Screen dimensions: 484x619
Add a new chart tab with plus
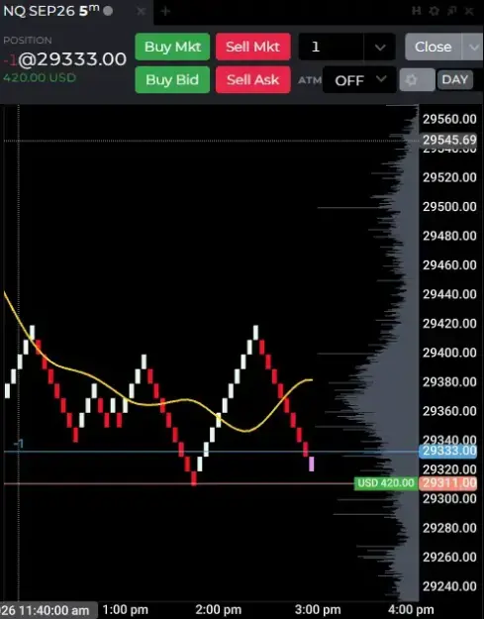click(165, 11)
